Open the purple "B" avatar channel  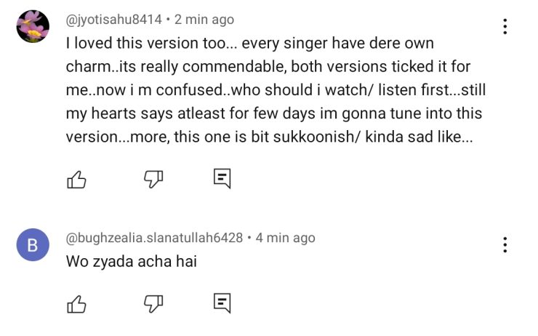click(32, 246)
